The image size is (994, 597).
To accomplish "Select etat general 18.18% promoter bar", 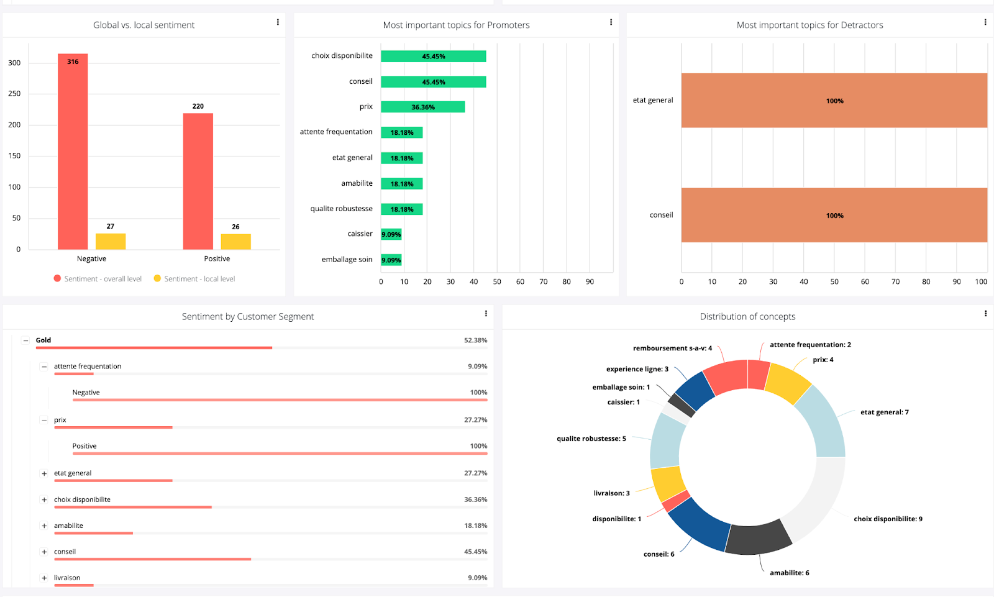I will [x=402, y=158].
